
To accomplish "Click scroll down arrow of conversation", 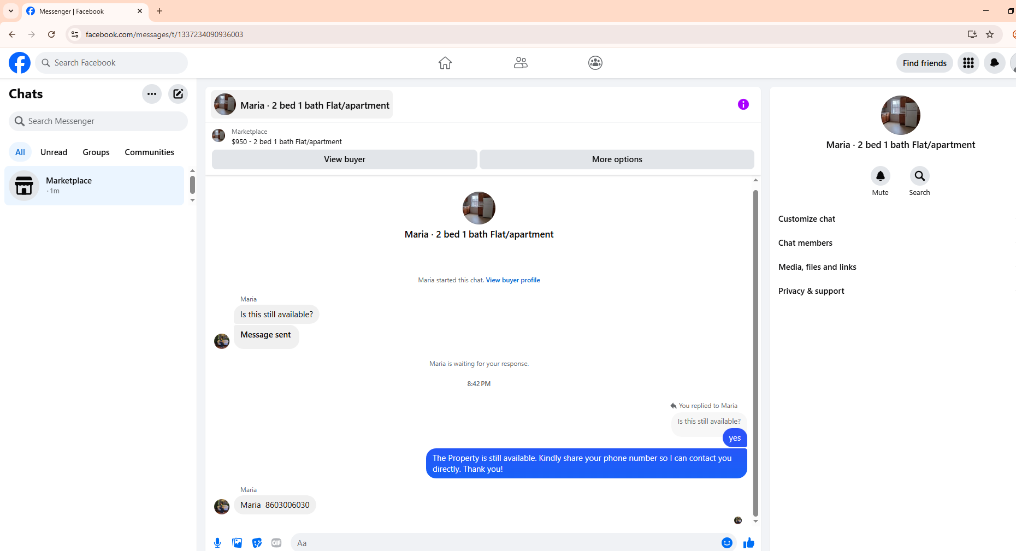I will 755,522.
